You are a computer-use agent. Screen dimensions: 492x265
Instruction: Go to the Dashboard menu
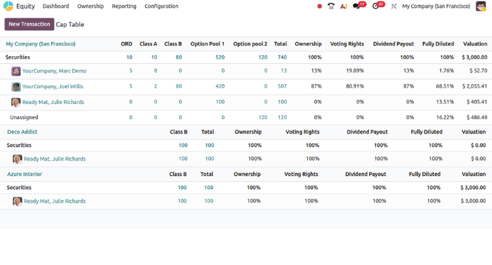pyautogui.click(x=56, y=6)
